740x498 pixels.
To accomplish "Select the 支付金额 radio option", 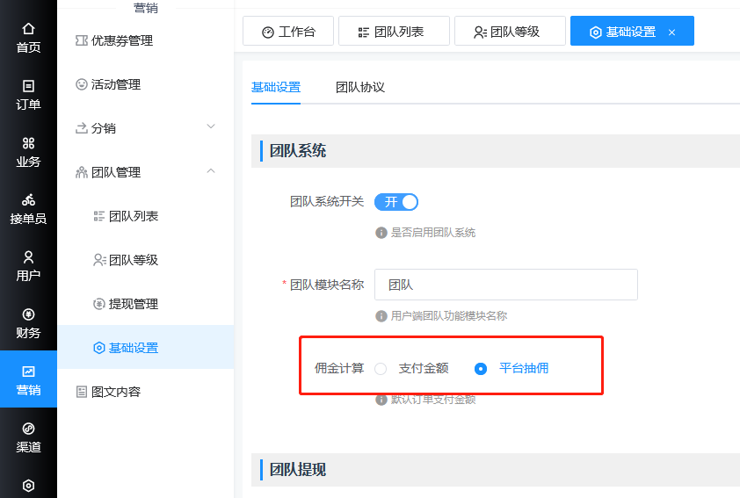I will tap(381, 369).
